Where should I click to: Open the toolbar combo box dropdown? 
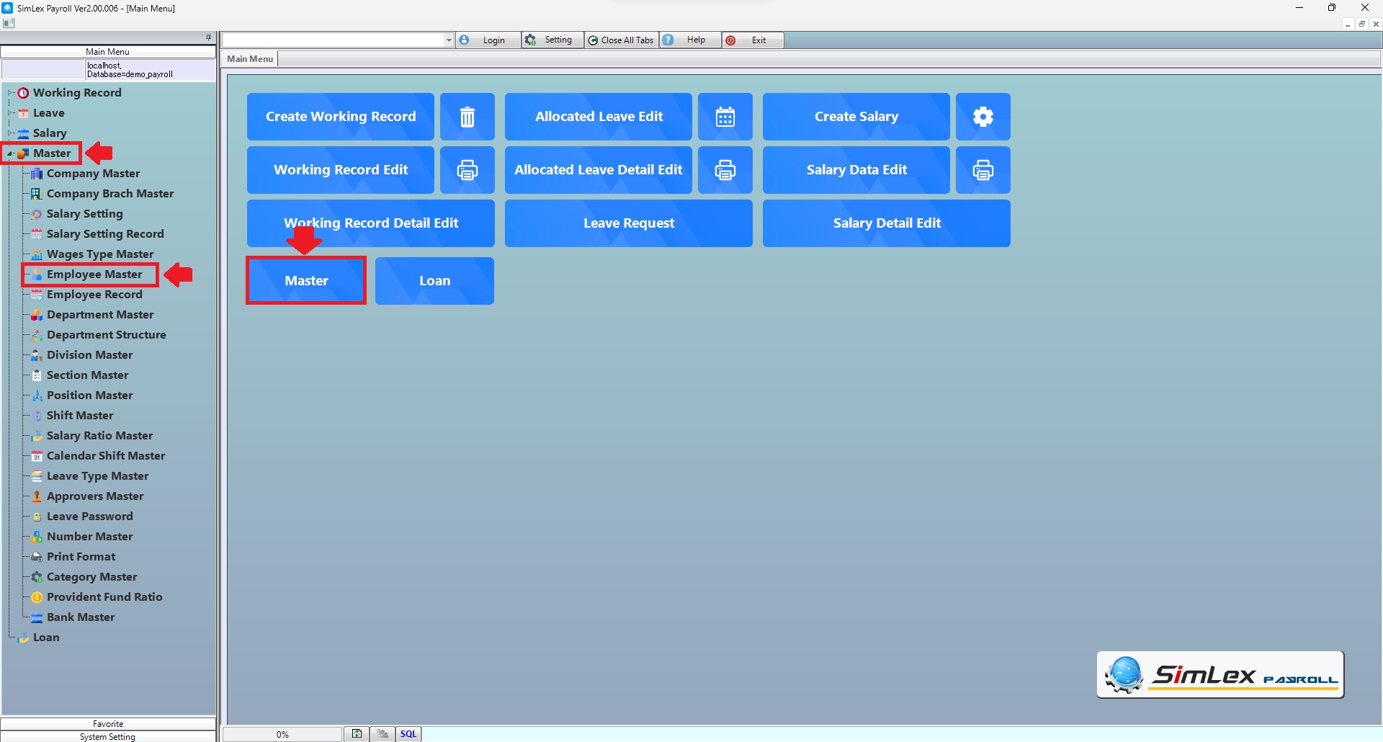(449, 40)
